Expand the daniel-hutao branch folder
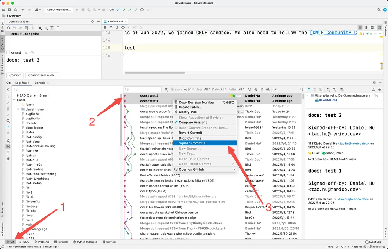 point(18,109)
